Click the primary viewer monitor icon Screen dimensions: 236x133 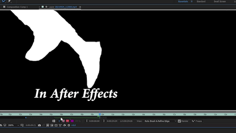point(5,125)
